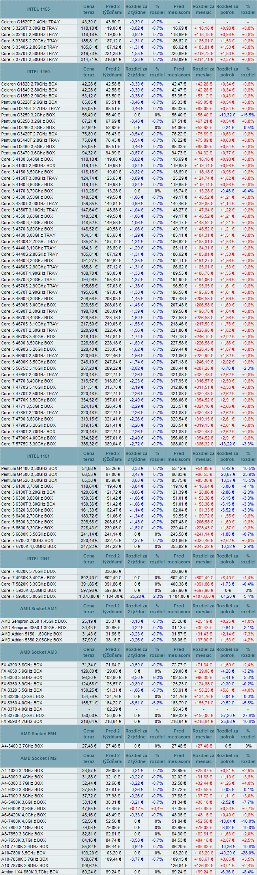Click the INTEL 1155 section header
The width and height of the screenshot is (257, 875).
[38, 9]
